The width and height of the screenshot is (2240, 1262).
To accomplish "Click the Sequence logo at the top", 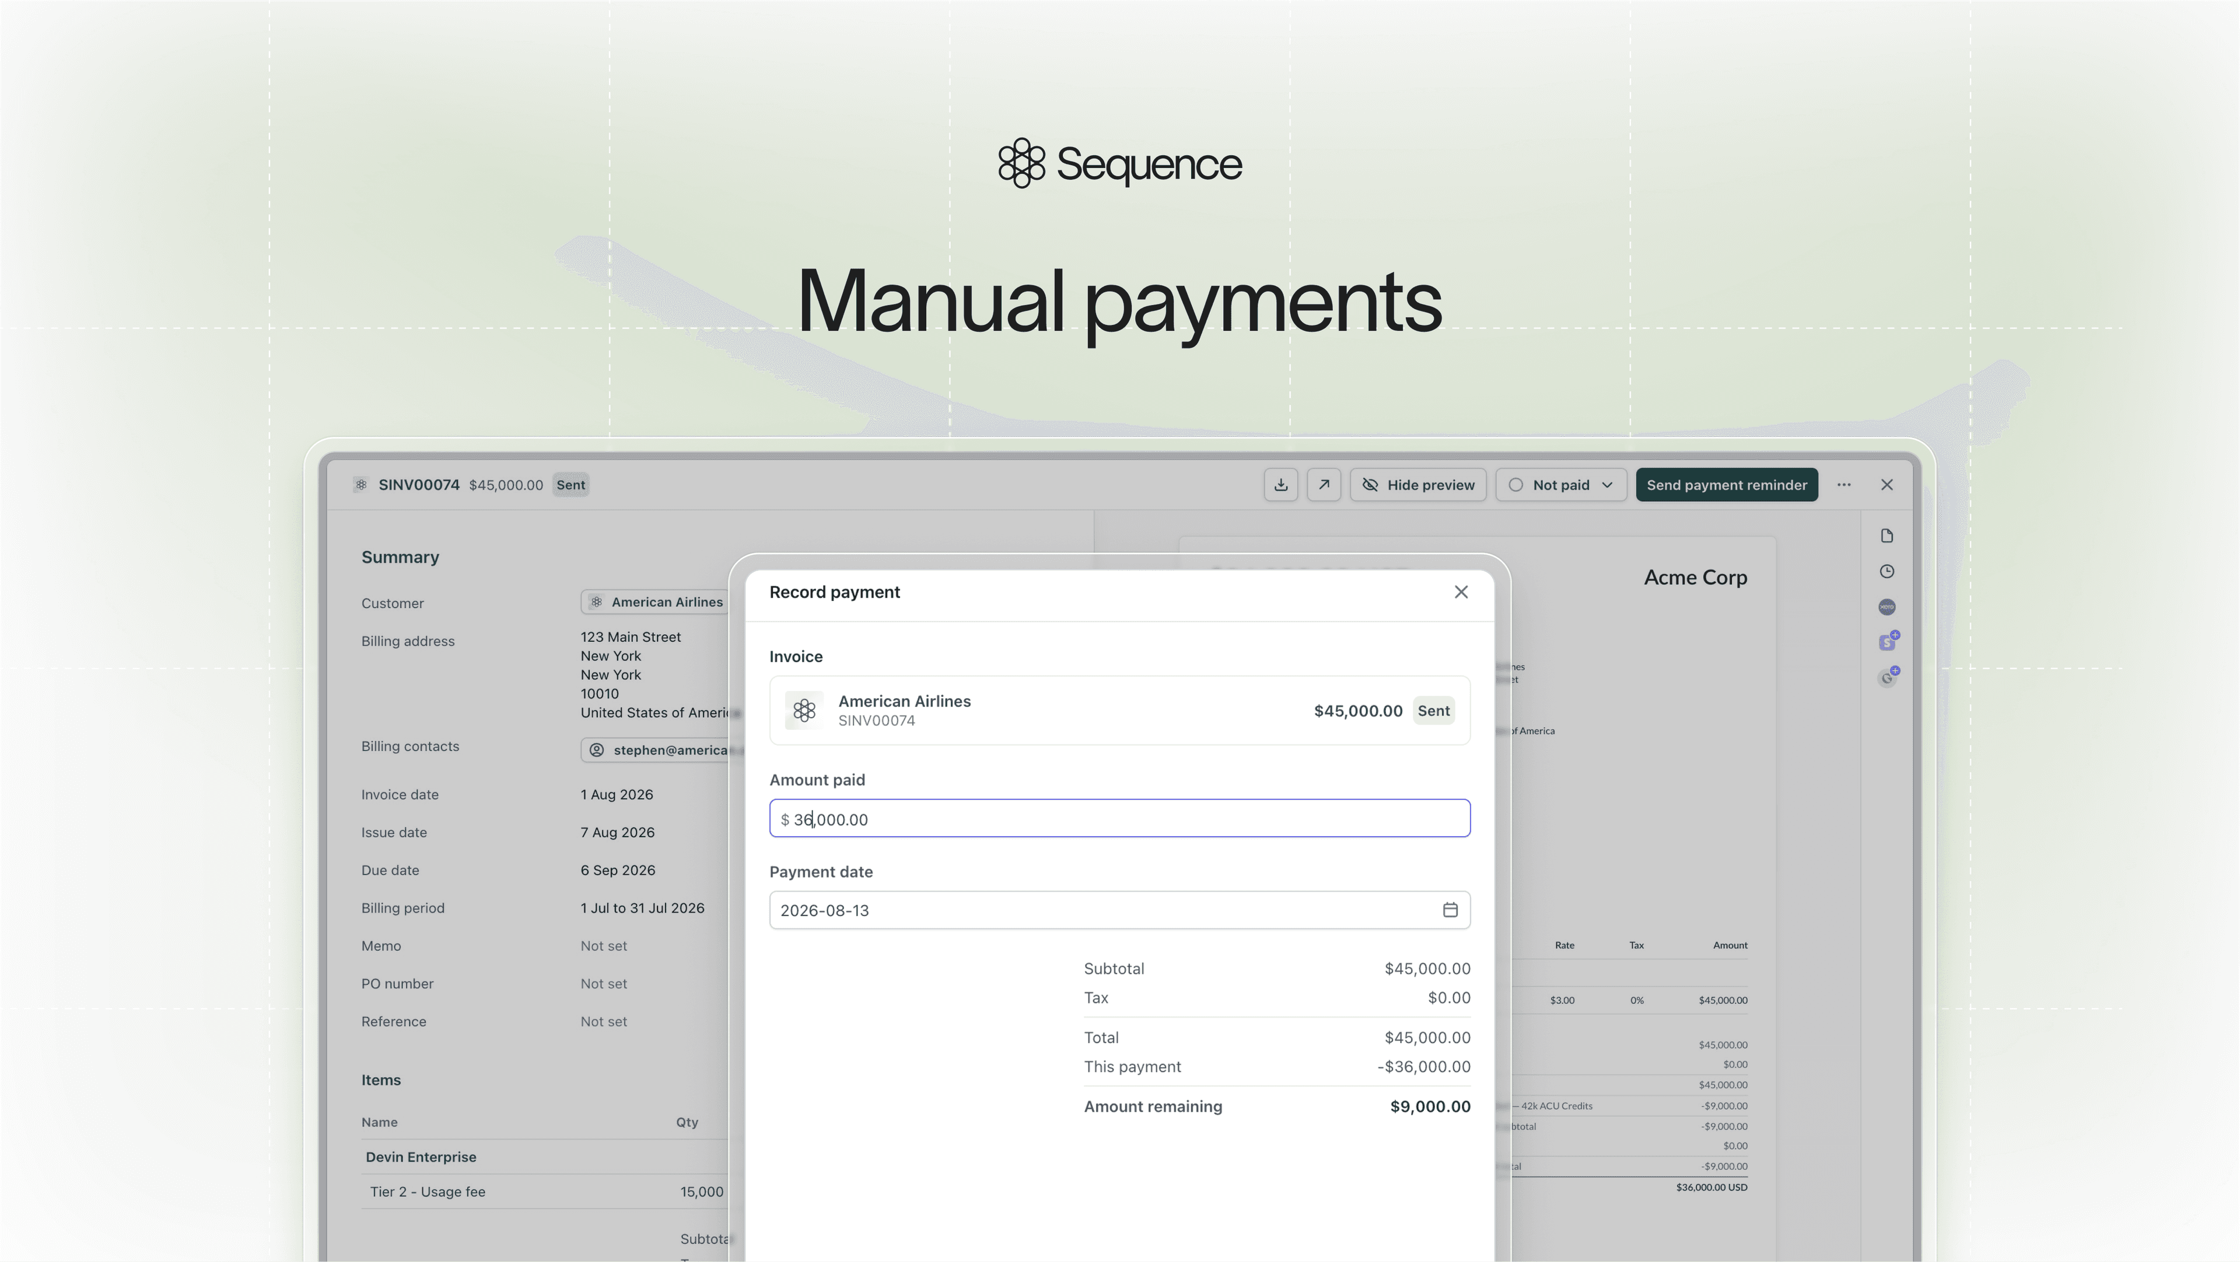I will 1120,163.
